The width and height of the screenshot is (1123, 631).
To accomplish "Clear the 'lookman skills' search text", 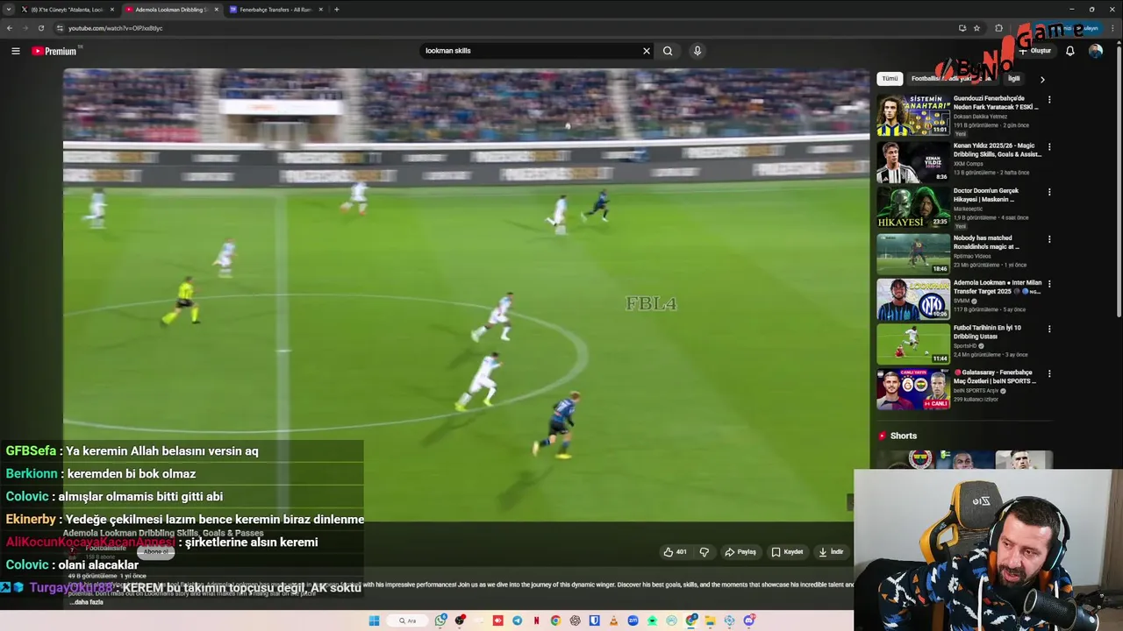I will pos(647,51).
